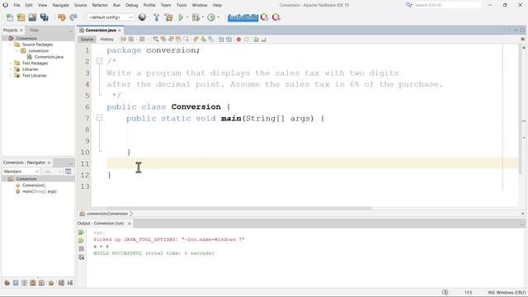Click the Profile Project clock icon
528x297 pixels.
(211, 17)
